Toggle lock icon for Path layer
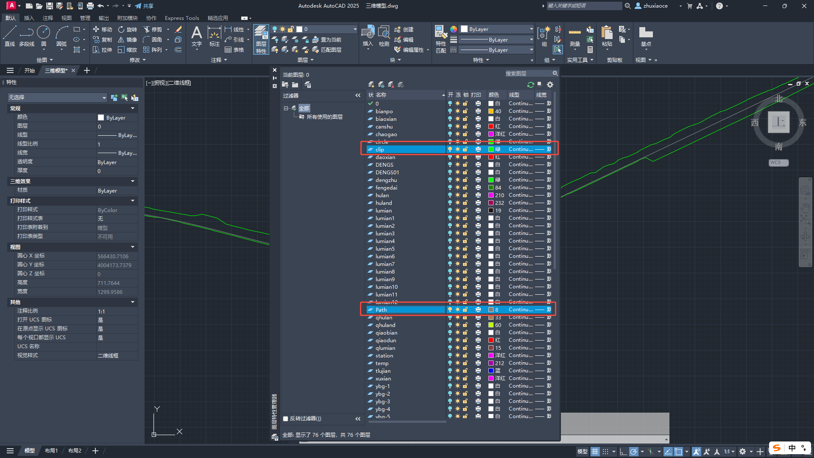 click(465, 310)
